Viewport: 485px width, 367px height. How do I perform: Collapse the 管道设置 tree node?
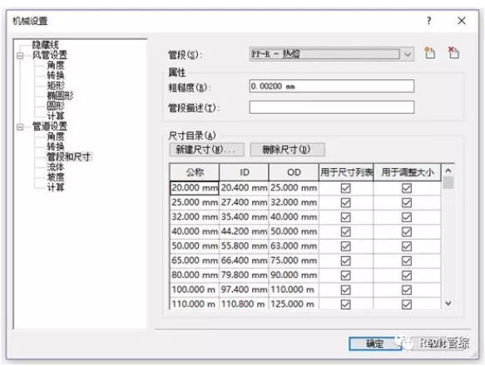20,126
